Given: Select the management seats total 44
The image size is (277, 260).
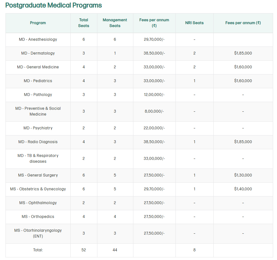Looking at the screenshot, I should [x=115, y=250].
